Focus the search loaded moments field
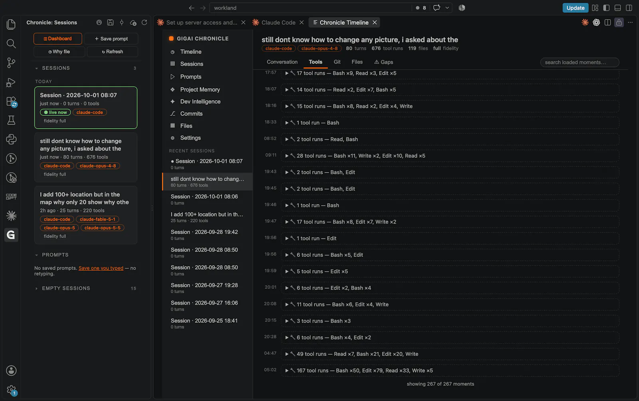This screenshot has height=401, width=639. point(579,62)
